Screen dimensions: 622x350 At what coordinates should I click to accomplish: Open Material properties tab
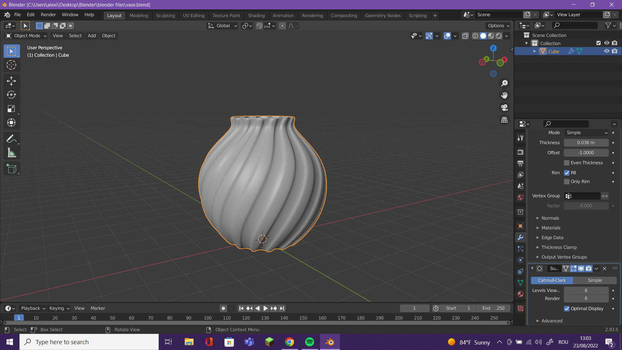point(521,294)
